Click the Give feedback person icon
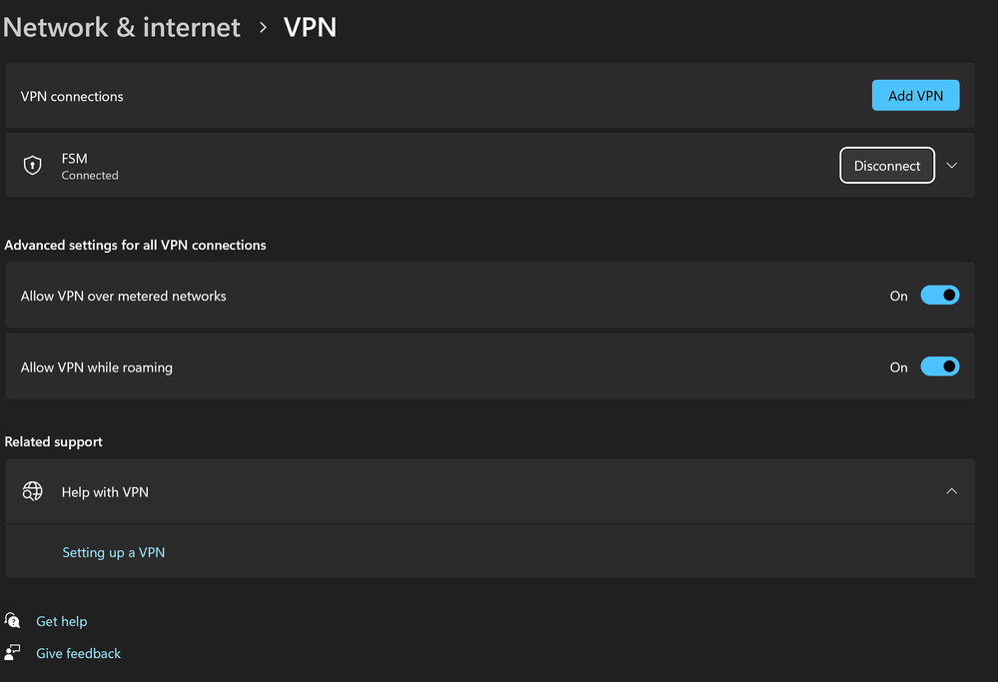998x682 pixels. [13, 653]
